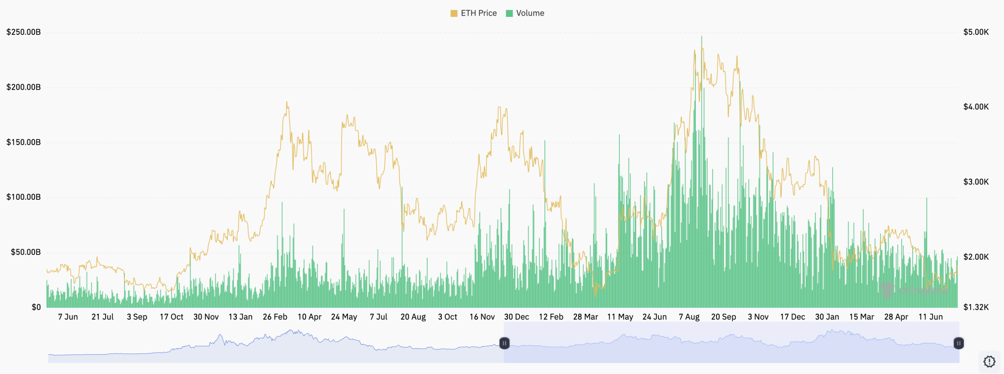The height and width of the screenshot is (374, 1004).
Task: Click the '$100.00B' volume axis label
Action: (x=24, y=197)
